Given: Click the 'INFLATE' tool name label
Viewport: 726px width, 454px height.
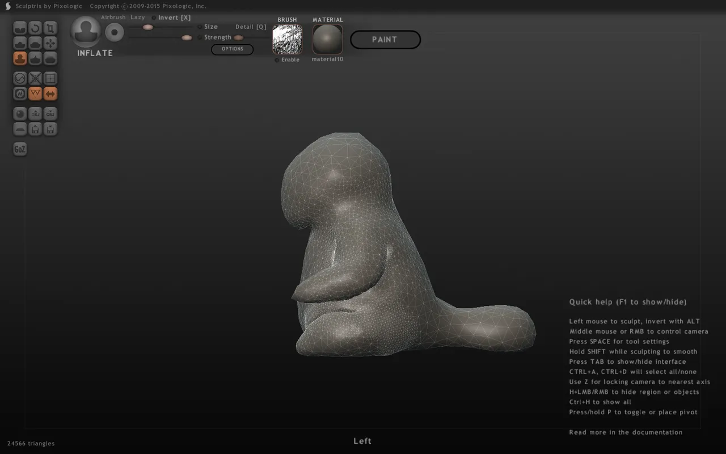Looking at the screenshot, I should pos(95,53).
